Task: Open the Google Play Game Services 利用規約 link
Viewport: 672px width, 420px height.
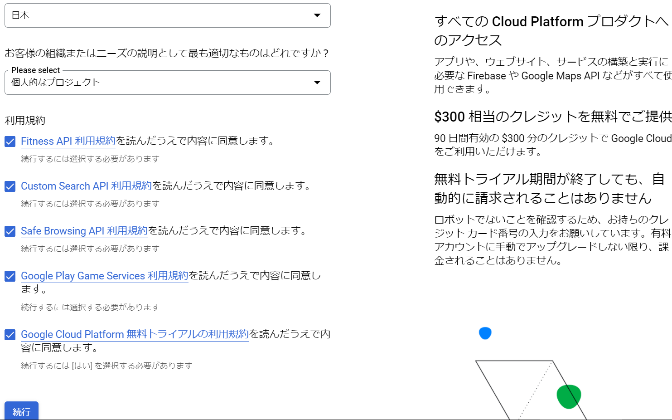Action: (104, 276)
